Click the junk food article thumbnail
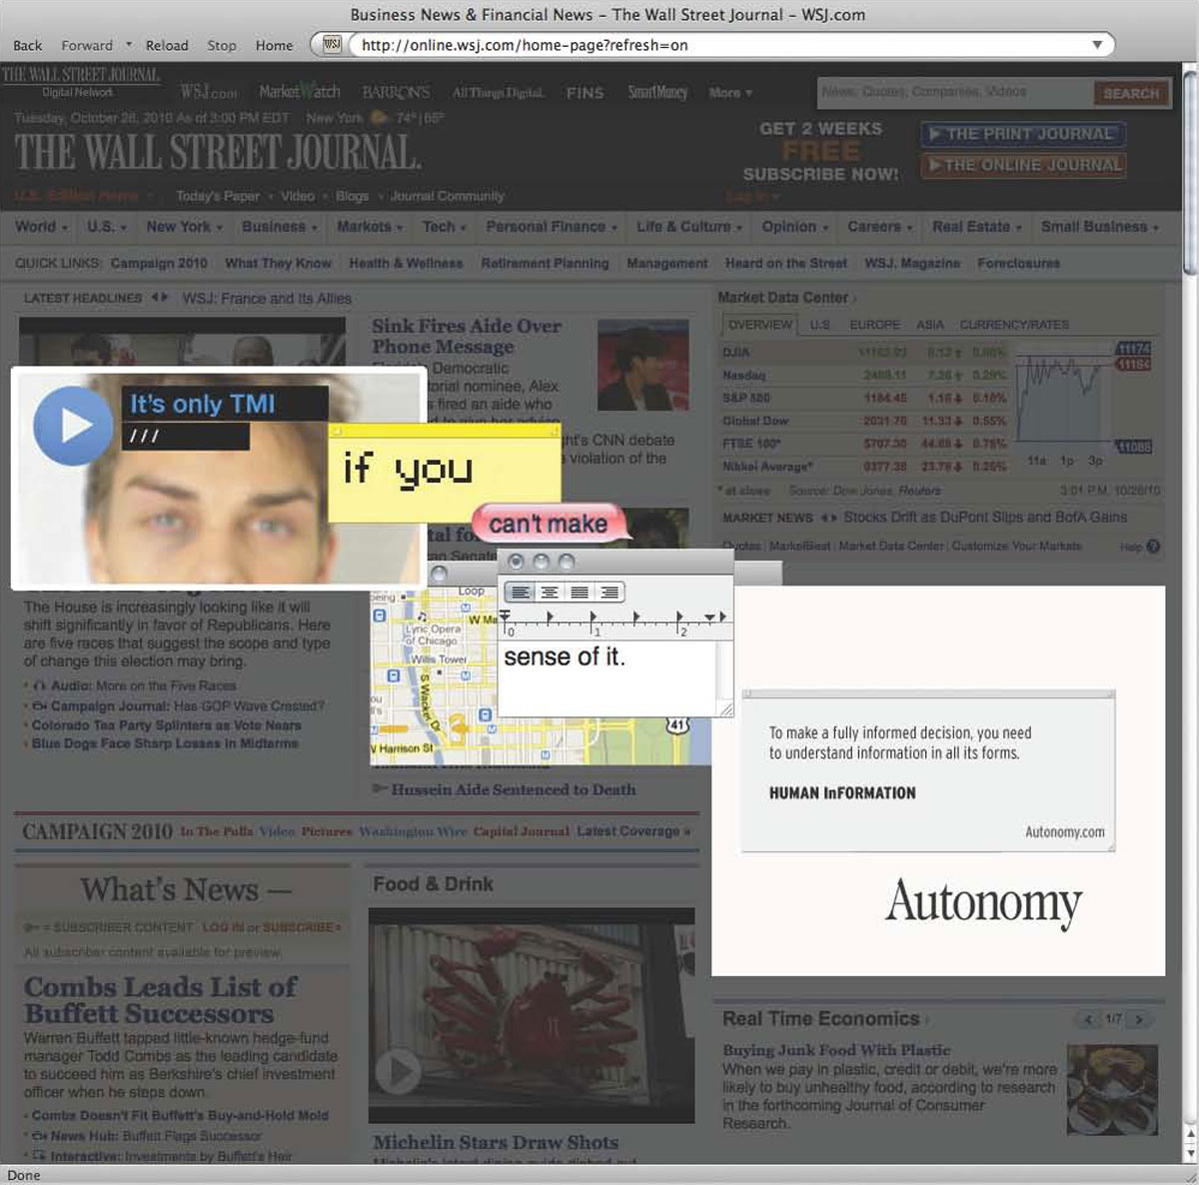The width and height of the screenshot is (1199, 1185). pyautogui.click(x=1112, y=1089)
